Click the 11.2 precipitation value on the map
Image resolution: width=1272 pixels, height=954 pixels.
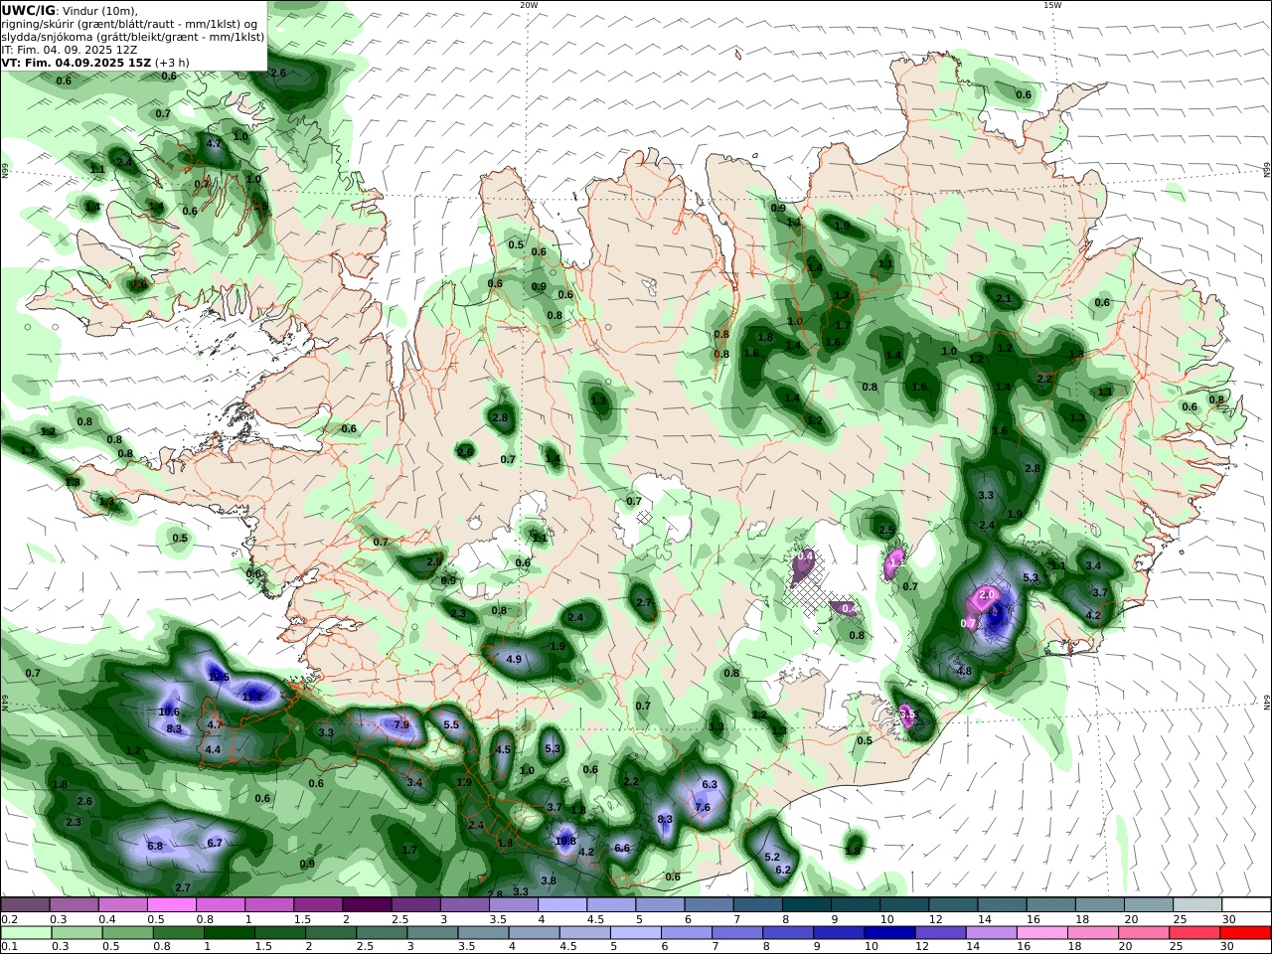point(252,697)
